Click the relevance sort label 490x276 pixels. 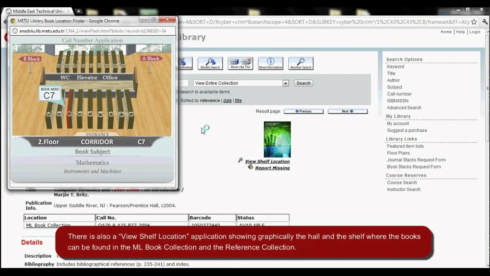[x=210, y=100]
